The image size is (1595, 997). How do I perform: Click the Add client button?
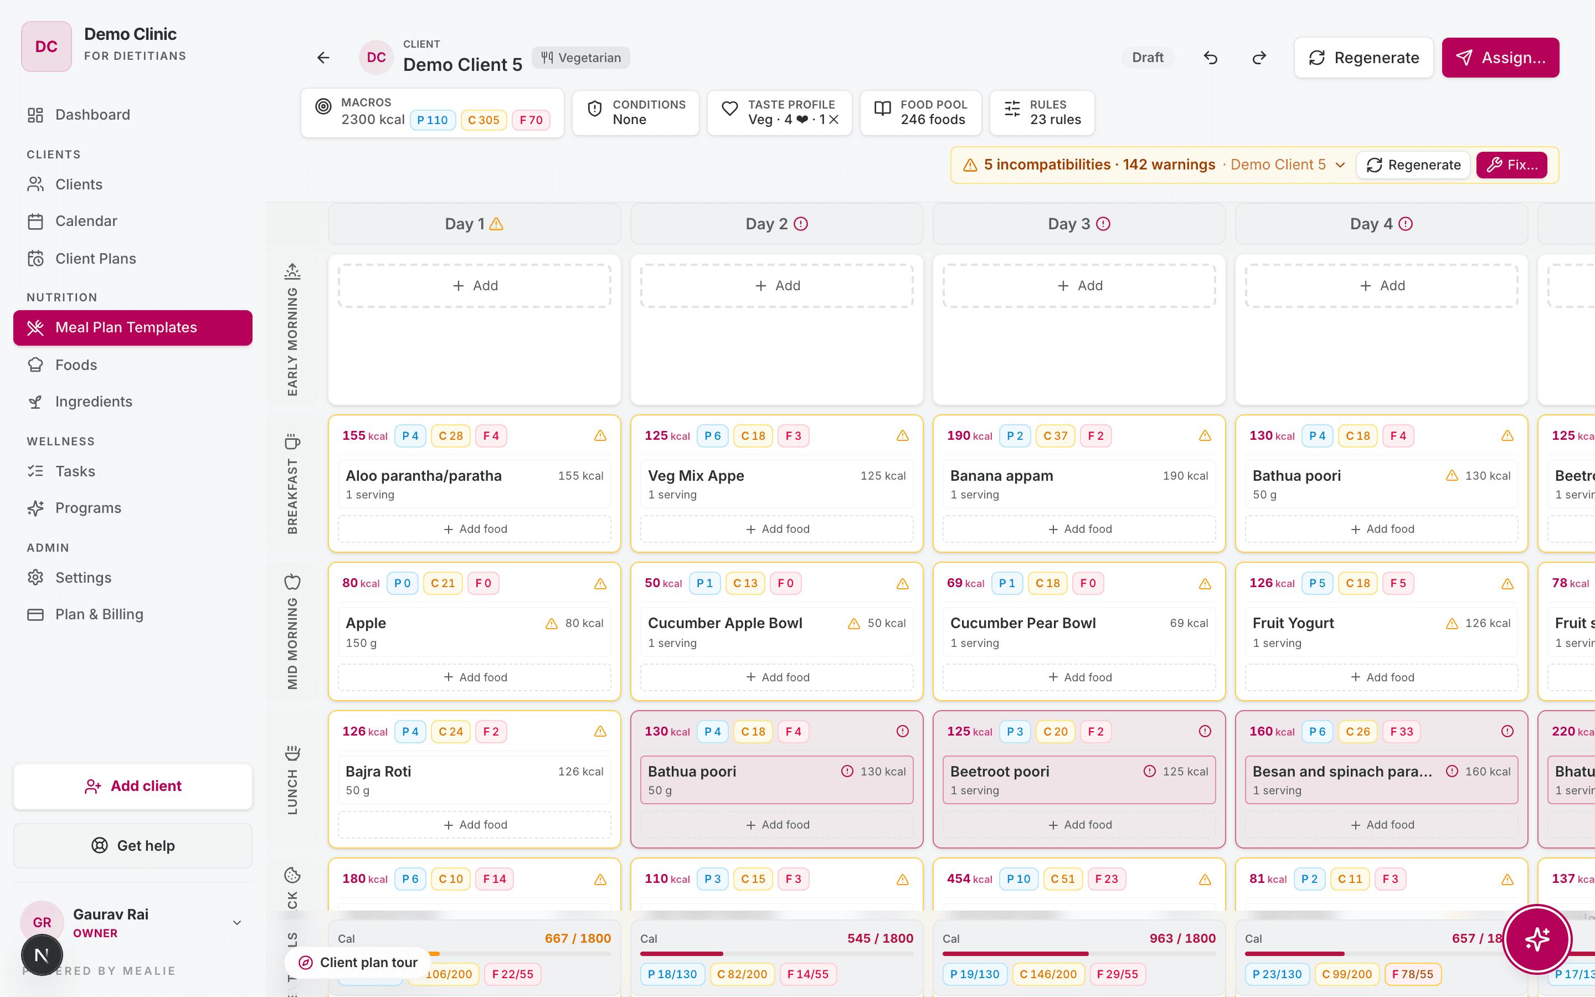tap(132, 786)
